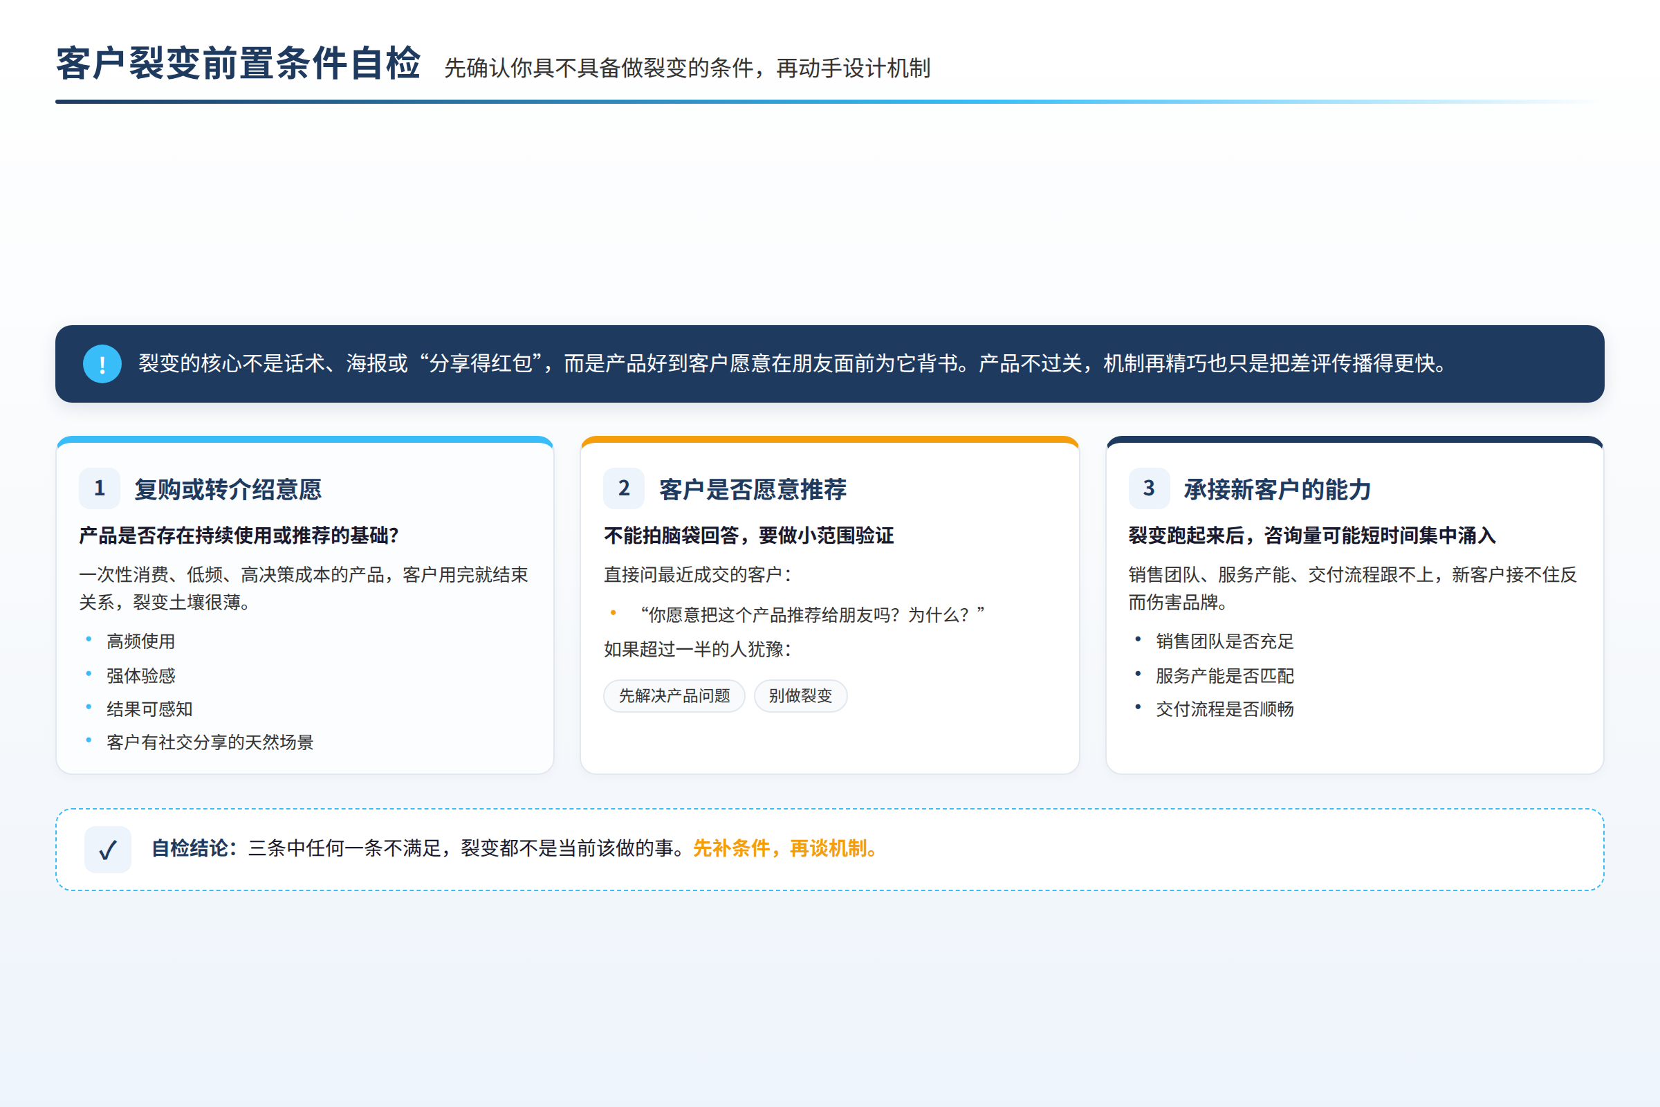Image resolution: width=1660 pixels, height=1107 pixels.
Task: Click the quote 你愿意把这个产品推荐给朋友吗?
Action: 811,614
